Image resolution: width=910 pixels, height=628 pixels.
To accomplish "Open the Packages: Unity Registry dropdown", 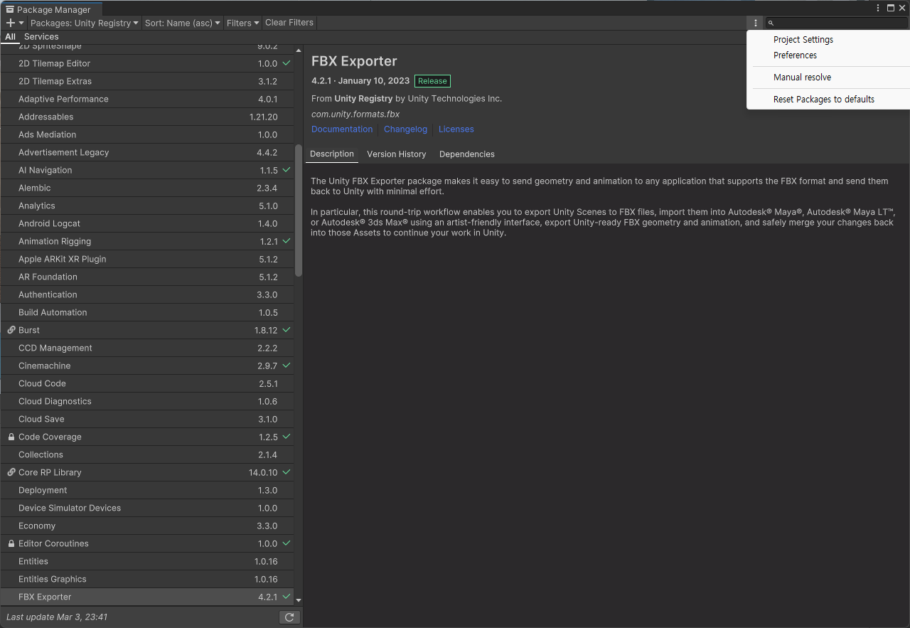I will click(85, 23).
